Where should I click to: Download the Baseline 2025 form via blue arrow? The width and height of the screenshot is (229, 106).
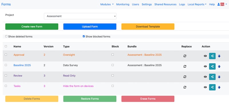click(219, 66)
